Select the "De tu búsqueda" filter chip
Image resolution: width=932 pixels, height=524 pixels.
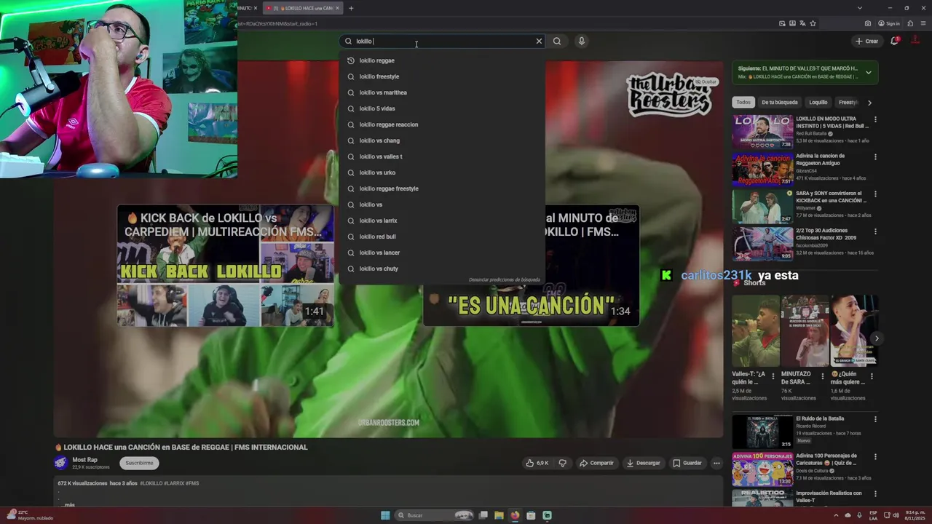coord(780,103)
